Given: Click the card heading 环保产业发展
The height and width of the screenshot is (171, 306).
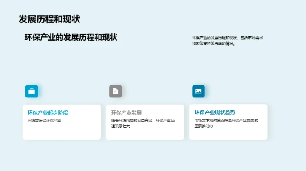Looking at the screenshot, I should tap(126, 113).
